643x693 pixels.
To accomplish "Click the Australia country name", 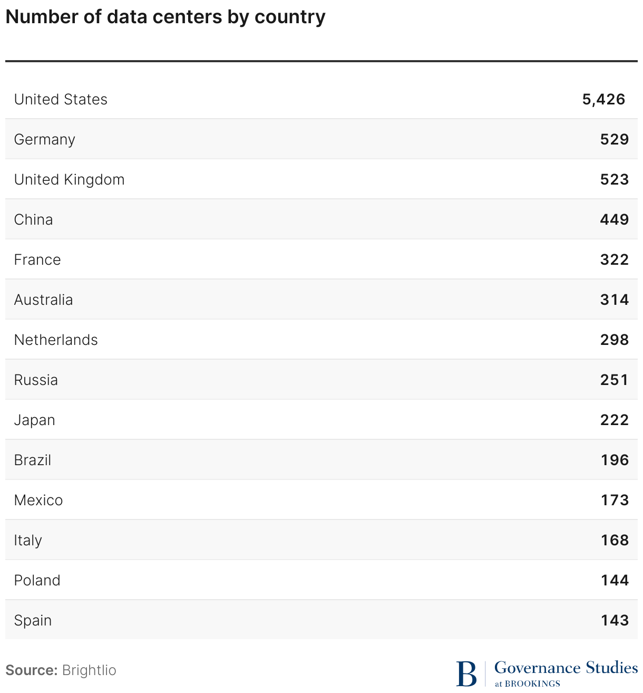I will [44, 300].
